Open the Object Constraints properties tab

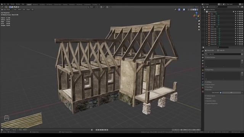pos(202,82)
